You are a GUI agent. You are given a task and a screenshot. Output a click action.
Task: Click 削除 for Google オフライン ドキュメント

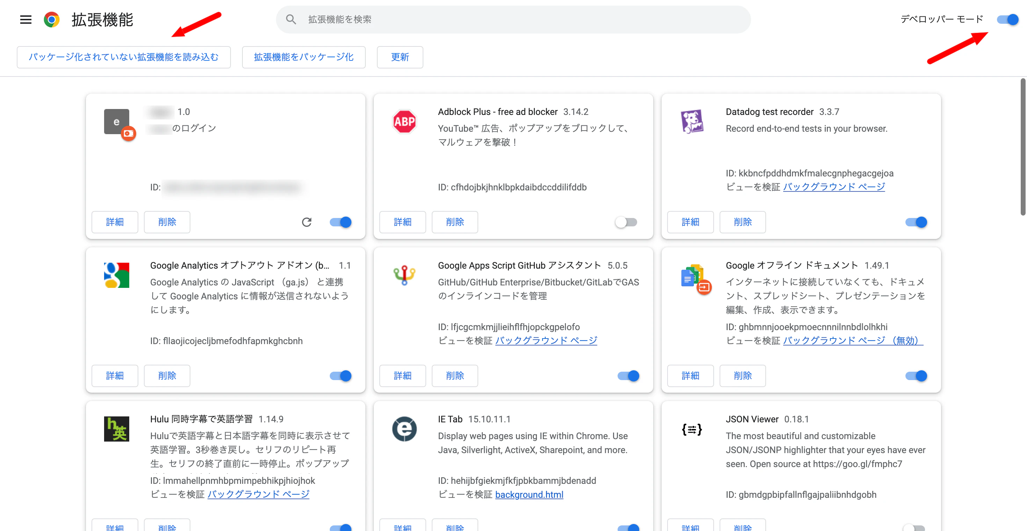(x=743, y=376)
